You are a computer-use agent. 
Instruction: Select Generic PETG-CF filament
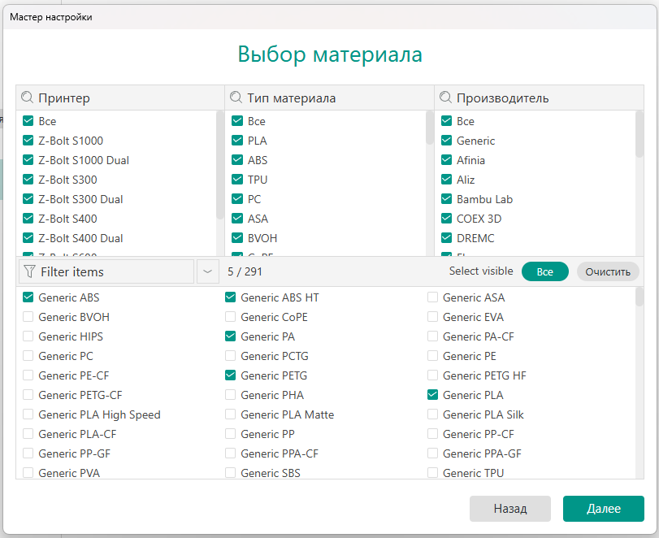(28, 395)
